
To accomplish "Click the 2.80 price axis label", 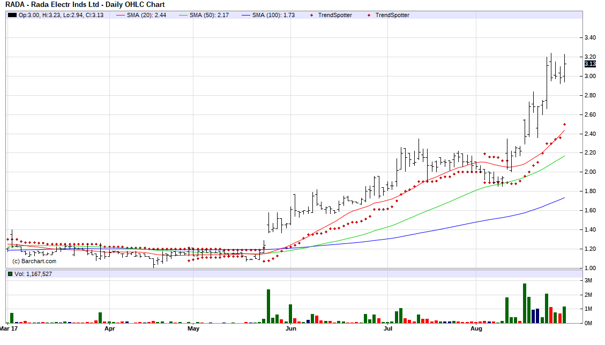I will point(590,96).
